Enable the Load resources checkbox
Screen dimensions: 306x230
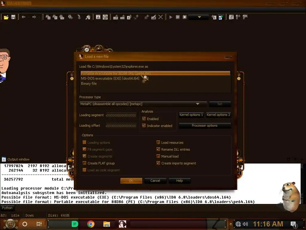coord(158,142)
